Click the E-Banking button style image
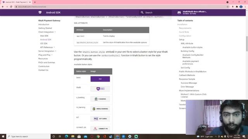The image size is (248, 139). (x=100, y=99)
